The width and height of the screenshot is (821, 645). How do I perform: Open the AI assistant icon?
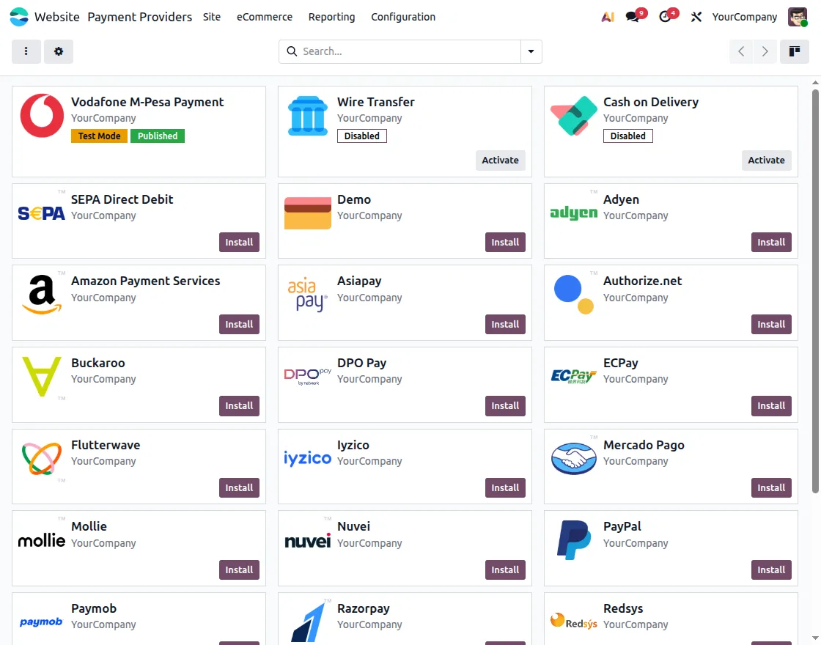click(608, 17)
